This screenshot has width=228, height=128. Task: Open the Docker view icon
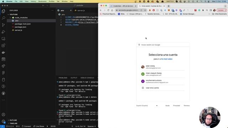pos(3,52)
